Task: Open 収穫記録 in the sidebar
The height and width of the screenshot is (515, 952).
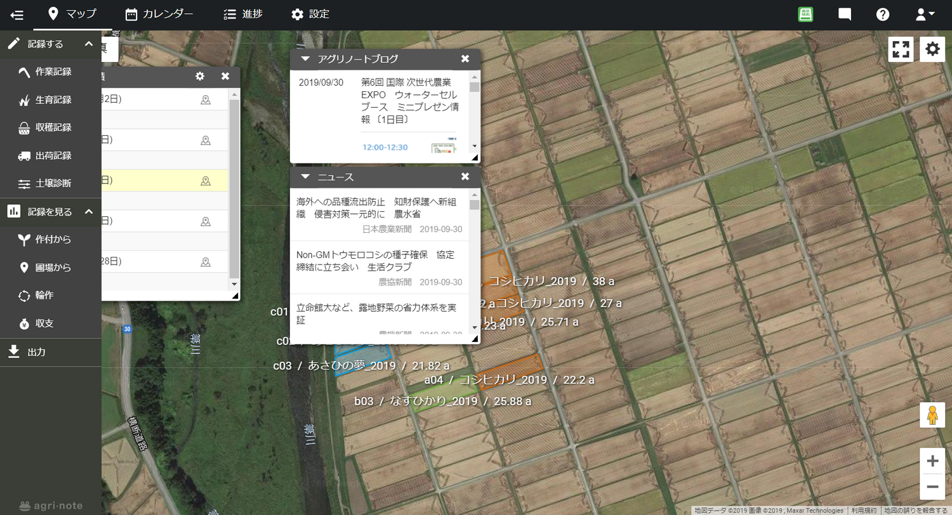Action: coord(51,127)
